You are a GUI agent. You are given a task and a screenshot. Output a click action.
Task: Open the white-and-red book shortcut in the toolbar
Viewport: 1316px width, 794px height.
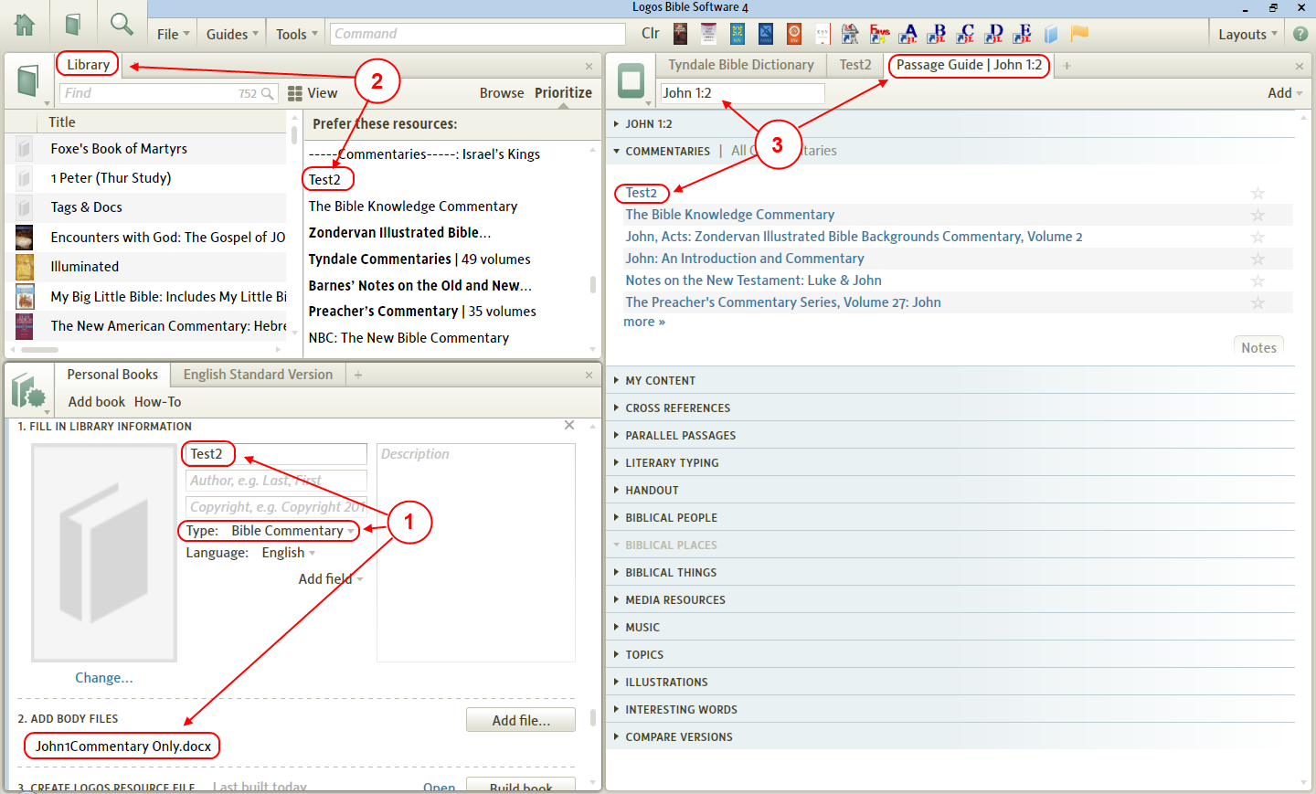pyautogui.click(x=708, y=34)
